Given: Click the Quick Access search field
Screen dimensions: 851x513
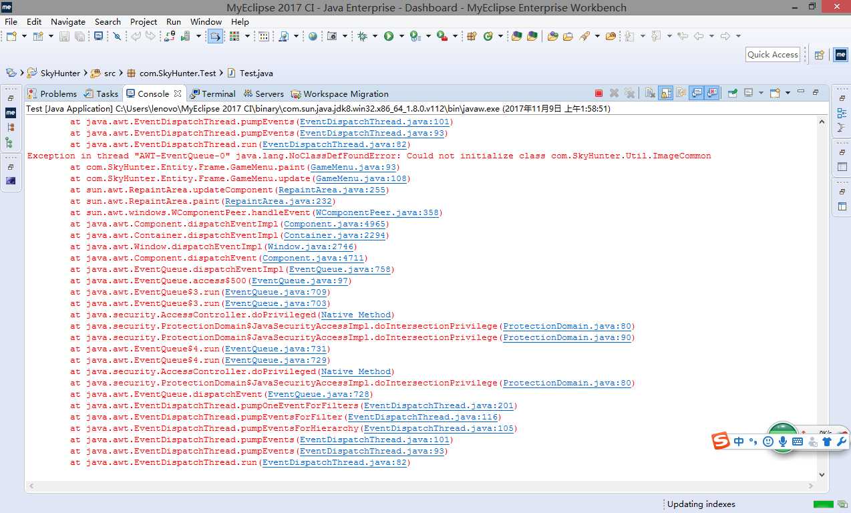Looking at the screenshot, I should (x=773, y=55).
